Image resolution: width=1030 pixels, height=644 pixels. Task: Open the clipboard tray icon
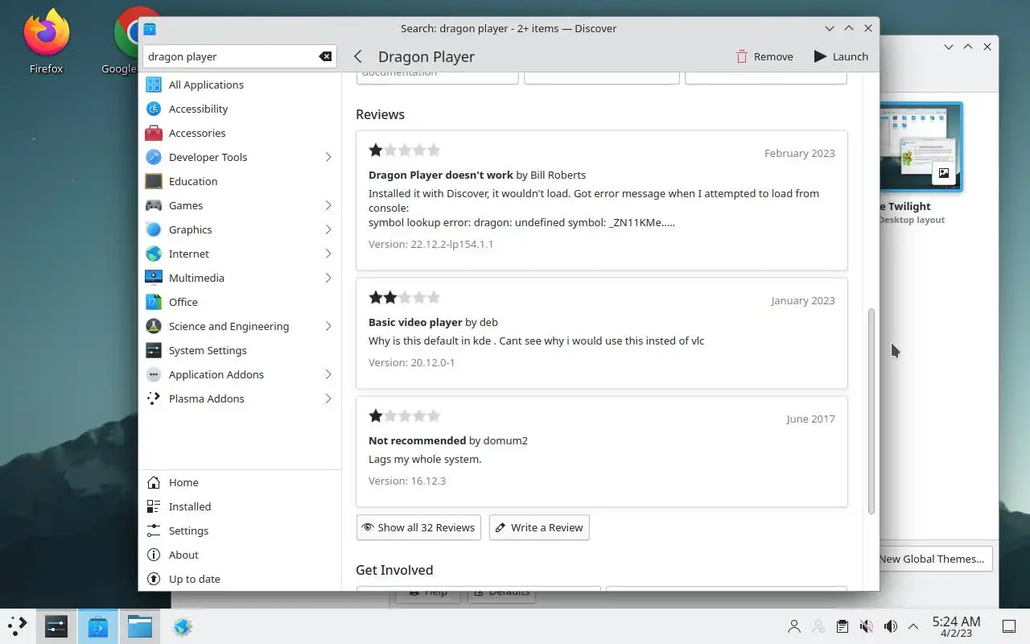pos(842,626)
